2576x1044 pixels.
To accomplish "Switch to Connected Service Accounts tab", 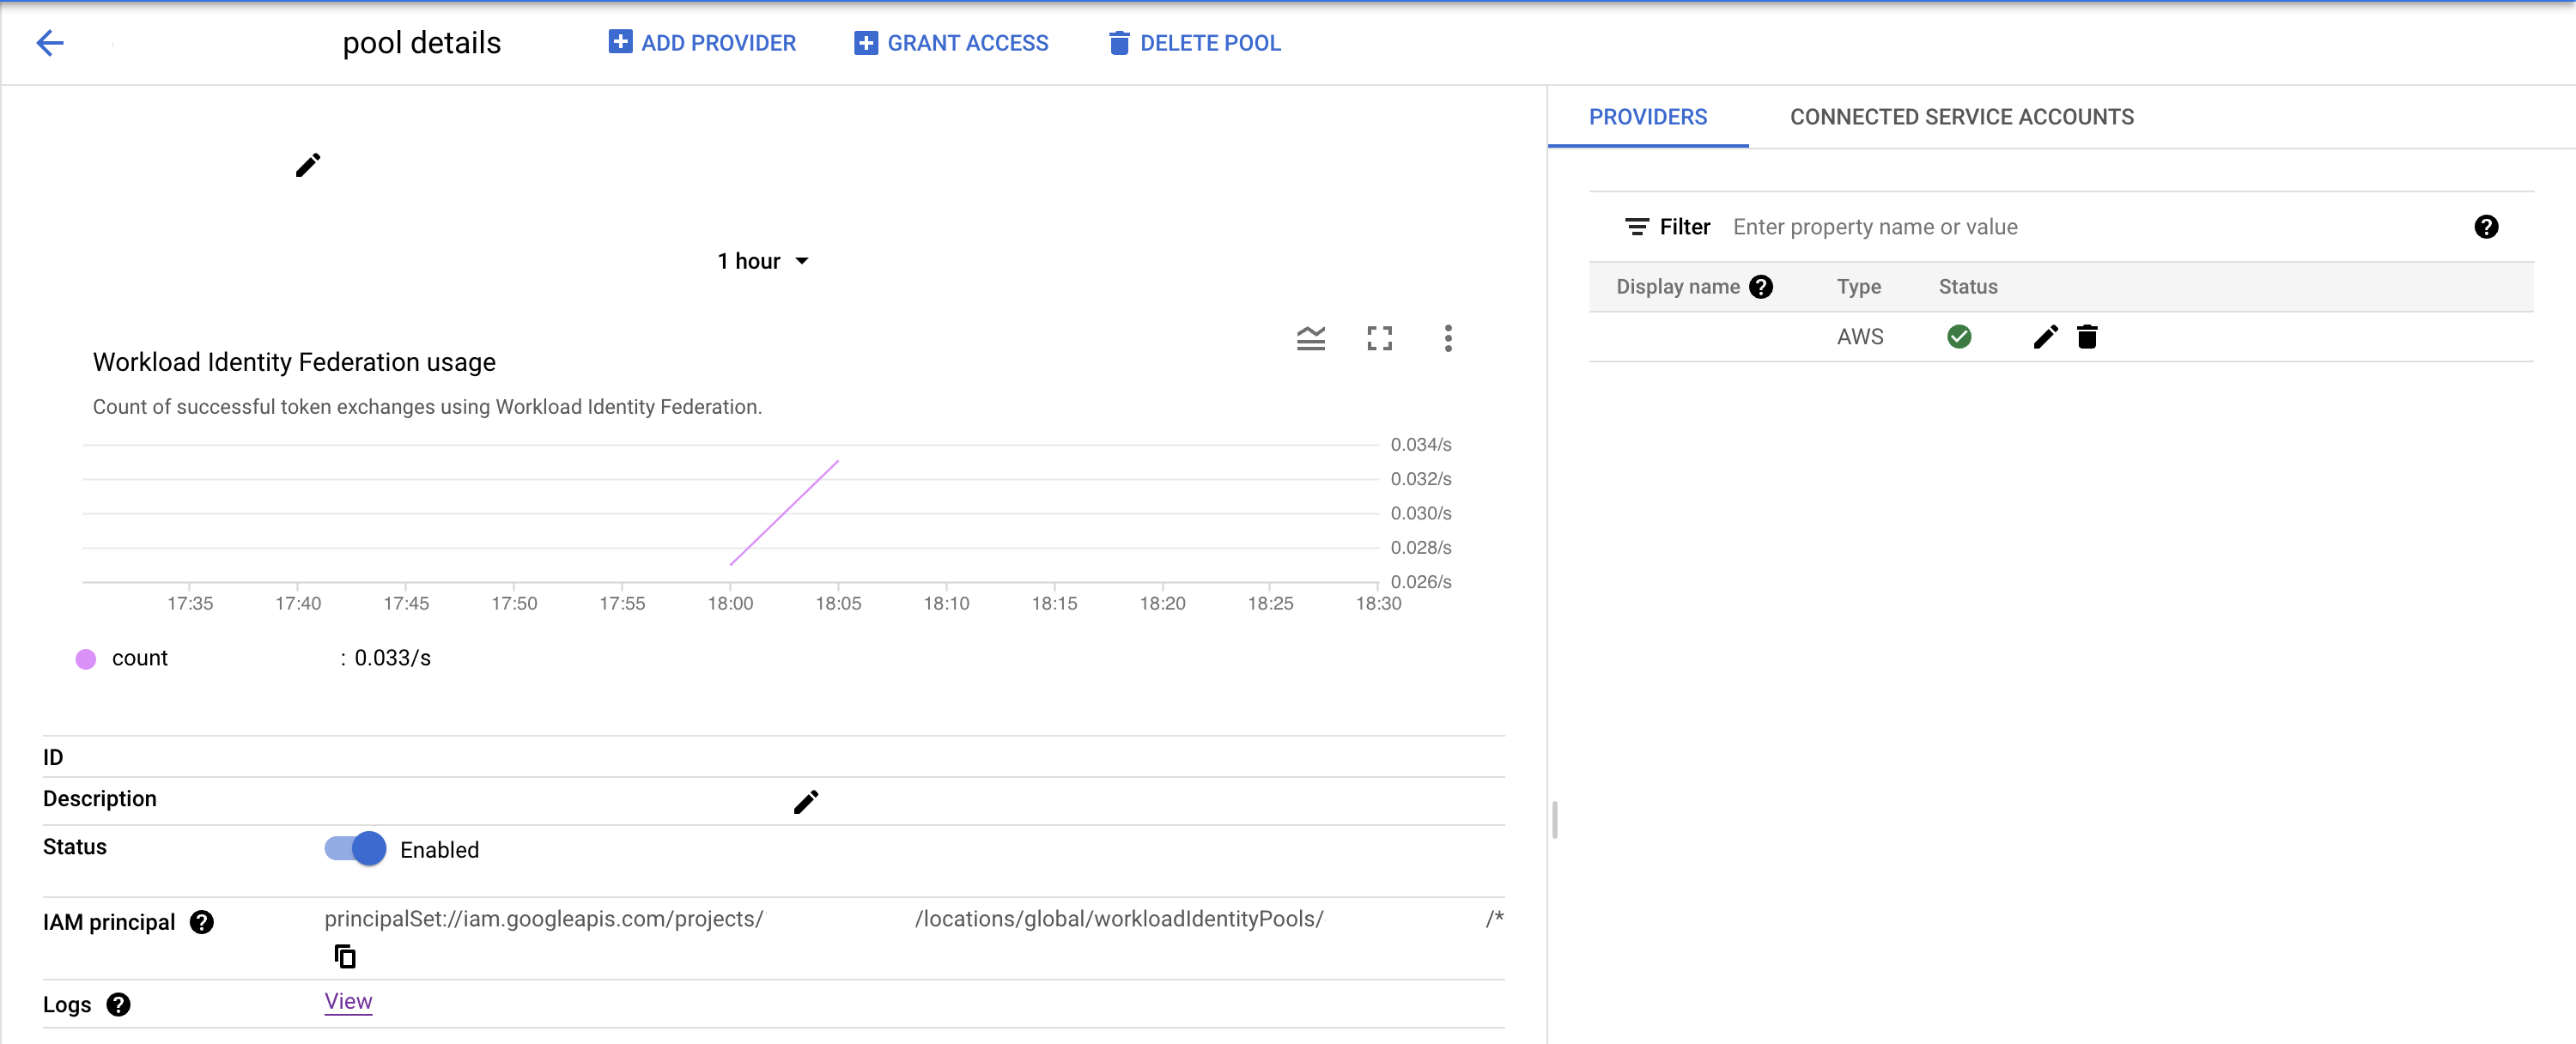I will [1961, 117].
